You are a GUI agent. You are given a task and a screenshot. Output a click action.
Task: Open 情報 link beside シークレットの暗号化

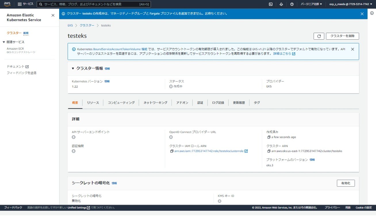pos(114,183)
